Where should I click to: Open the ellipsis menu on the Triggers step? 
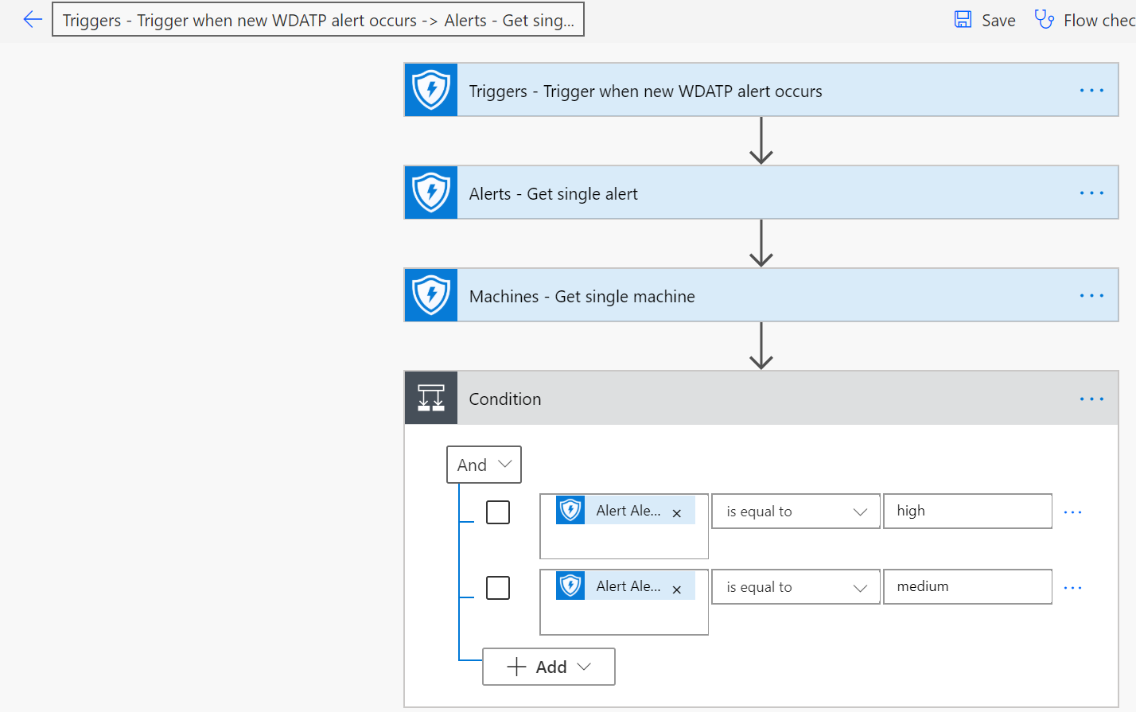(1091, 89)
